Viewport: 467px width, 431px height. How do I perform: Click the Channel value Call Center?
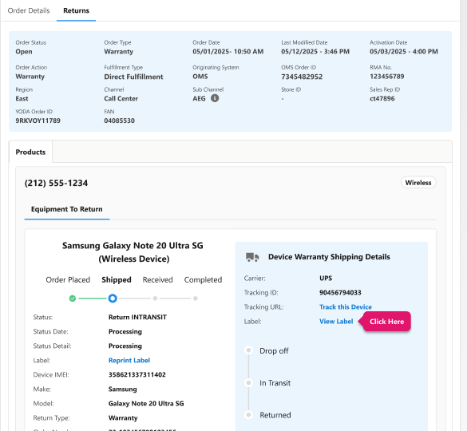click(121, 99)
